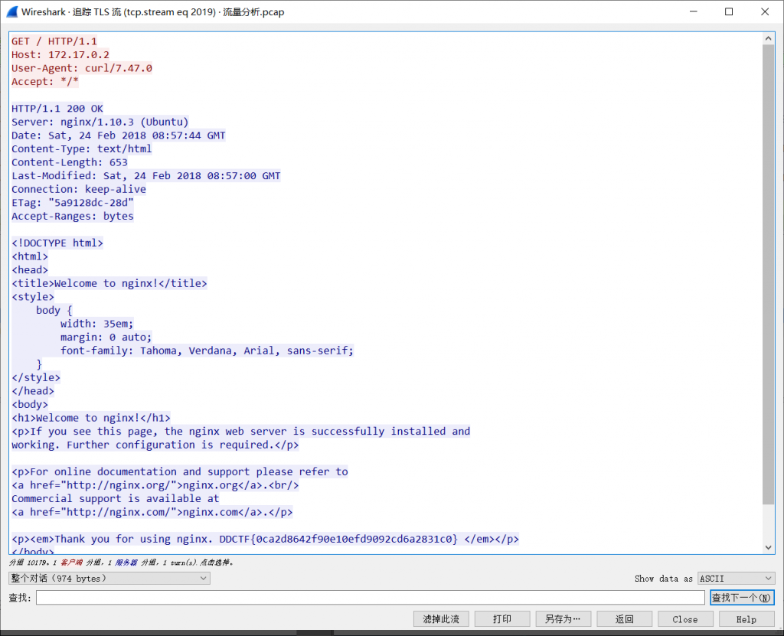Click the ETag: "5a9128dc-28d" line
This screenshot has width=784, height=636.
click(x=73, y=203)
